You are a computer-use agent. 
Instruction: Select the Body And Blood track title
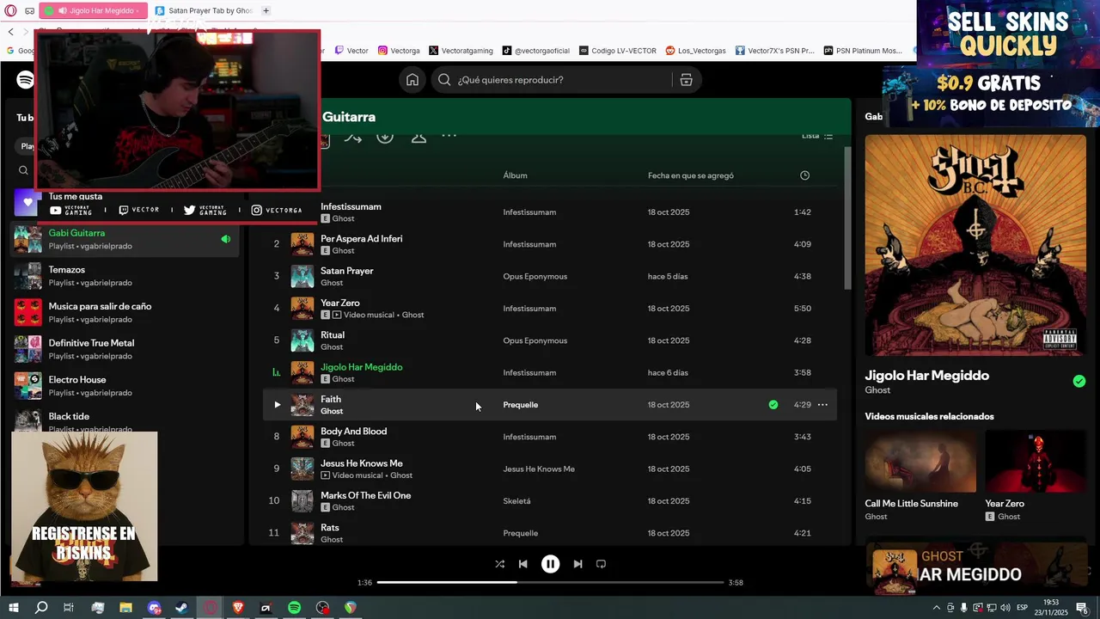click(x=353, y=432)
